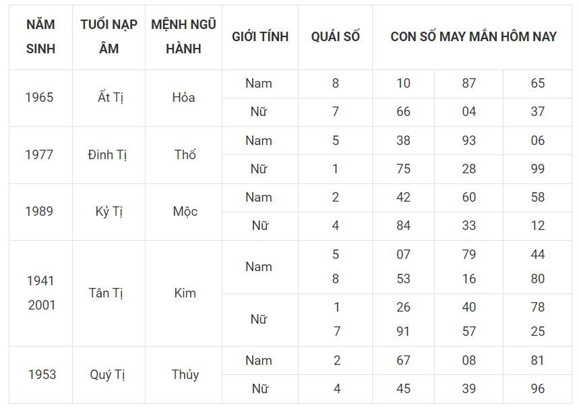Click the Đinh Tị cell
This screenshot has height=408, width=579.
(107, 154)
